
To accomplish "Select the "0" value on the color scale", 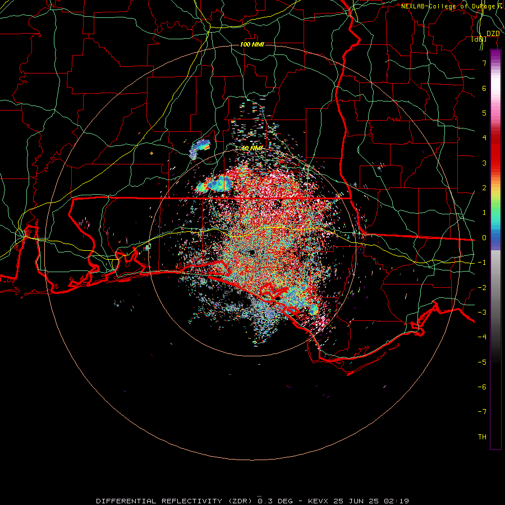I will point(484,238).
